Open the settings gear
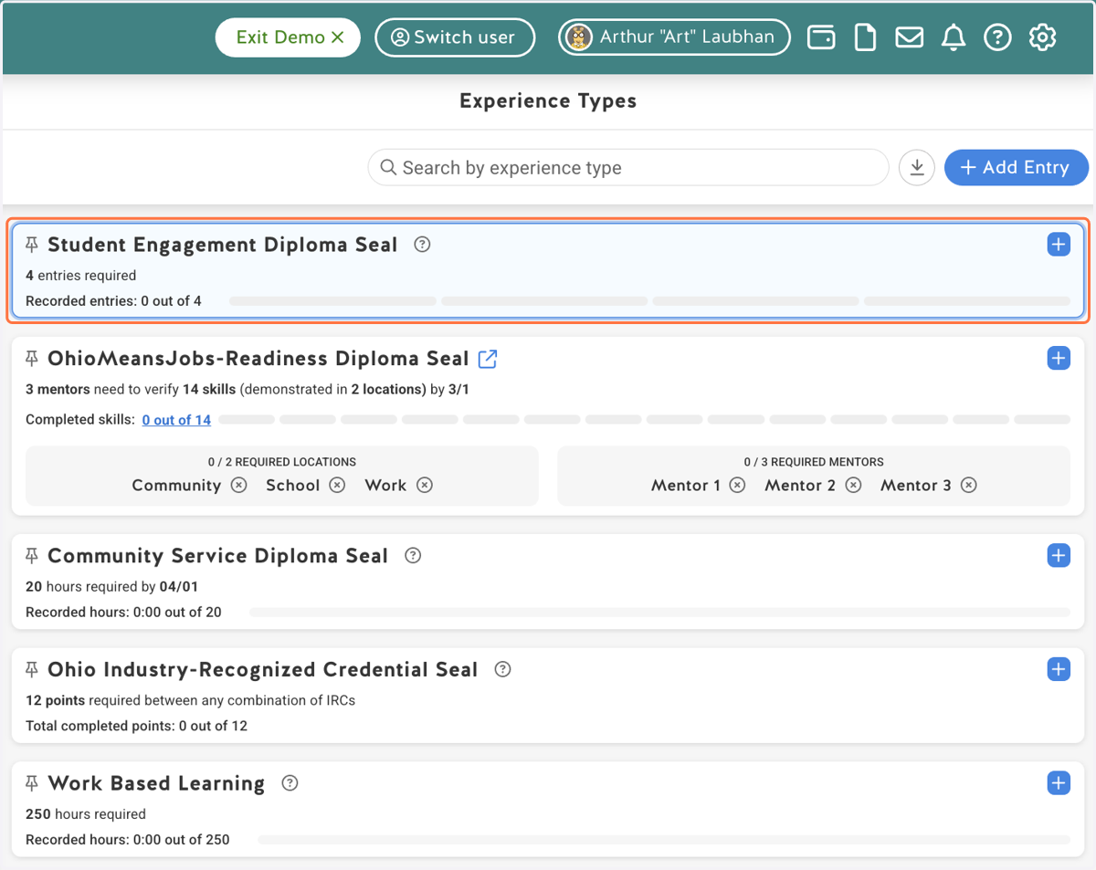Viewport: 1096px width, 870px height. tap(1042, 37)
